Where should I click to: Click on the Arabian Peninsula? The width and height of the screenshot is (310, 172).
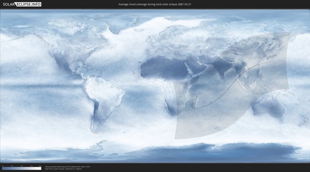(x=194, y=71)
